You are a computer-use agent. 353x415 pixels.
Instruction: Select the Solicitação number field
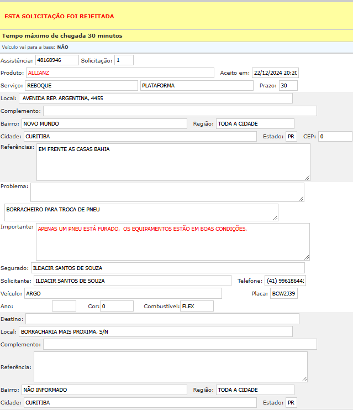[124, 60]
